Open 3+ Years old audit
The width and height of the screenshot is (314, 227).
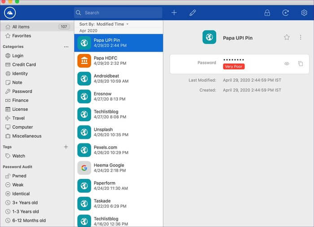tap(36, 203)
